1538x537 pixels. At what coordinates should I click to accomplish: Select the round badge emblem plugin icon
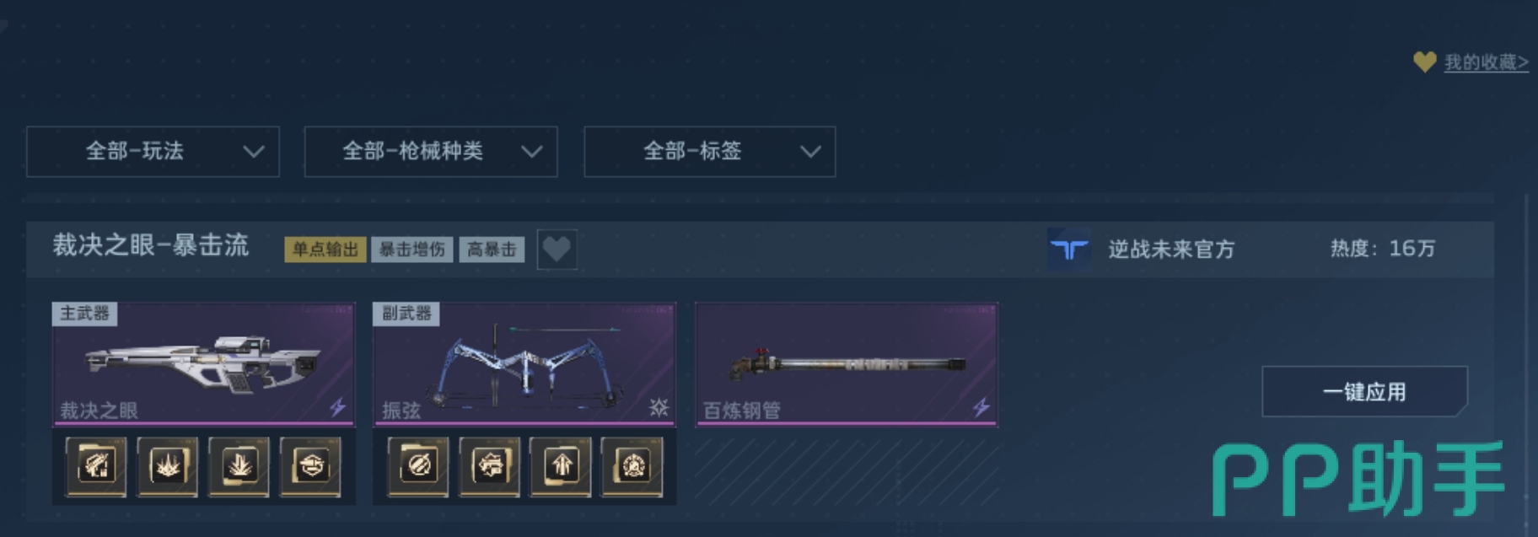coord(633,466)
